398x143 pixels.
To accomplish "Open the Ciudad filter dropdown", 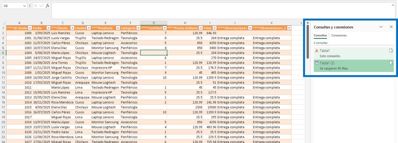I will 89,28.
